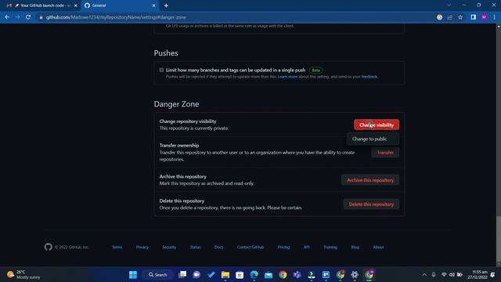Open the Mail app from the taskbar
The height and width of the screenshot is (282, 501).
[x=269, y=275]
